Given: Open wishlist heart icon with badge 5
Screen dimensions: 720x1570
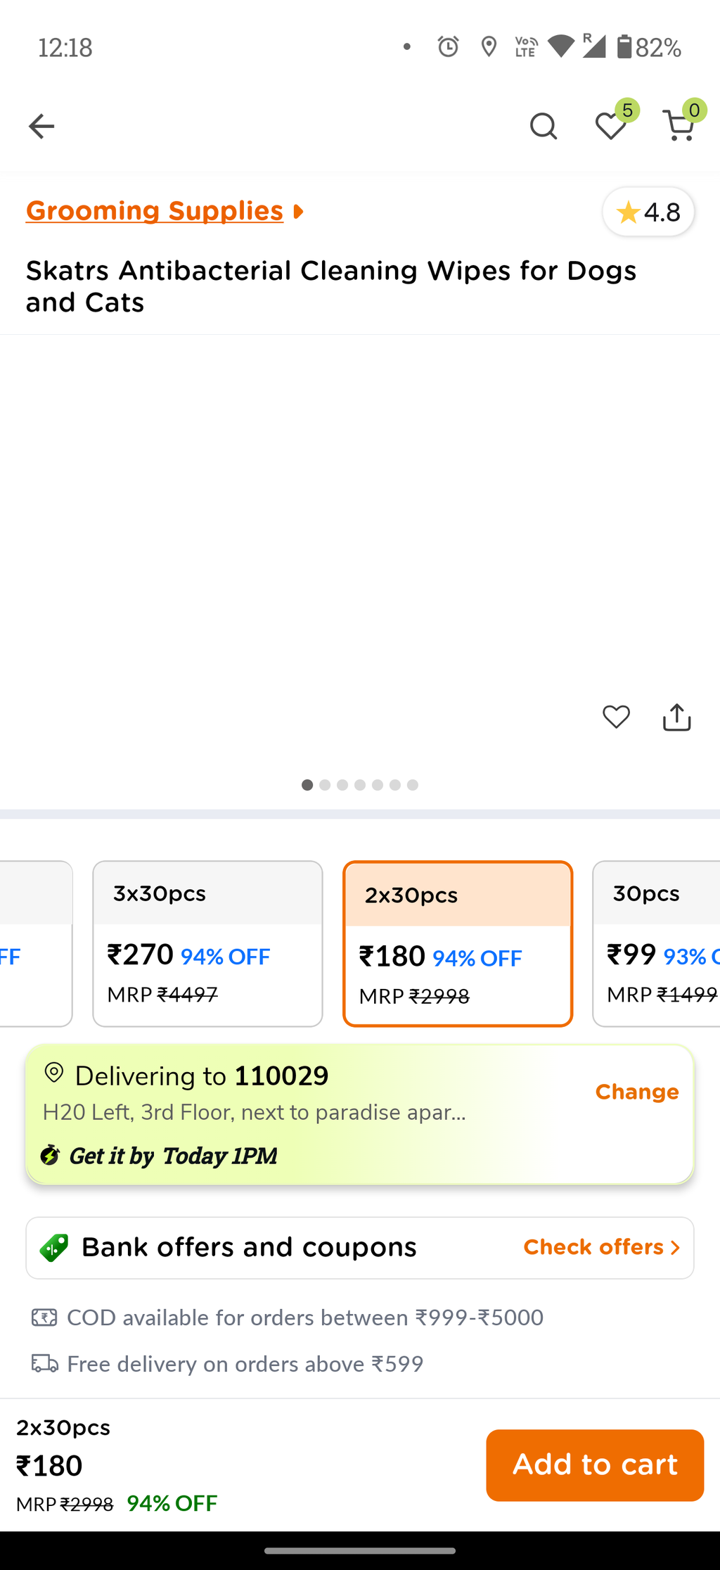Looking at the screenshot, I should pos(610,127).
